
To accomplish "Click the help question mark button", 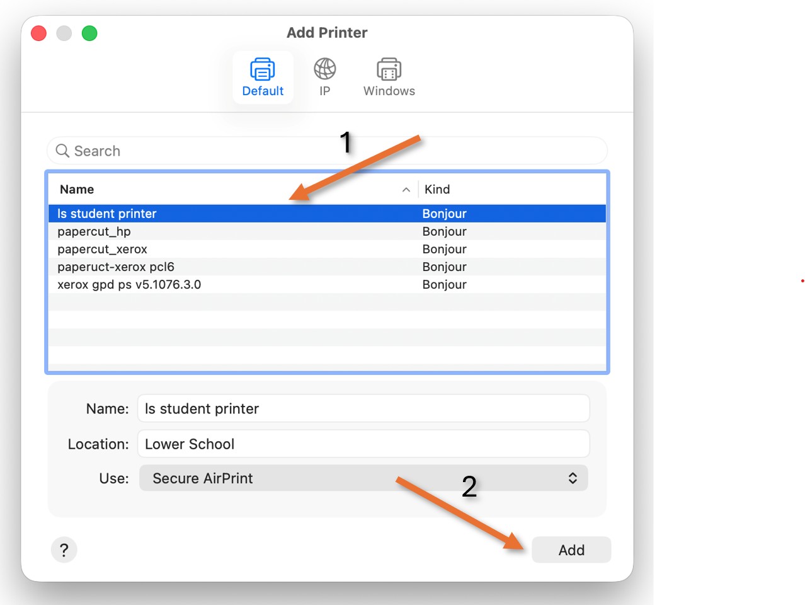I will (64, 550).
